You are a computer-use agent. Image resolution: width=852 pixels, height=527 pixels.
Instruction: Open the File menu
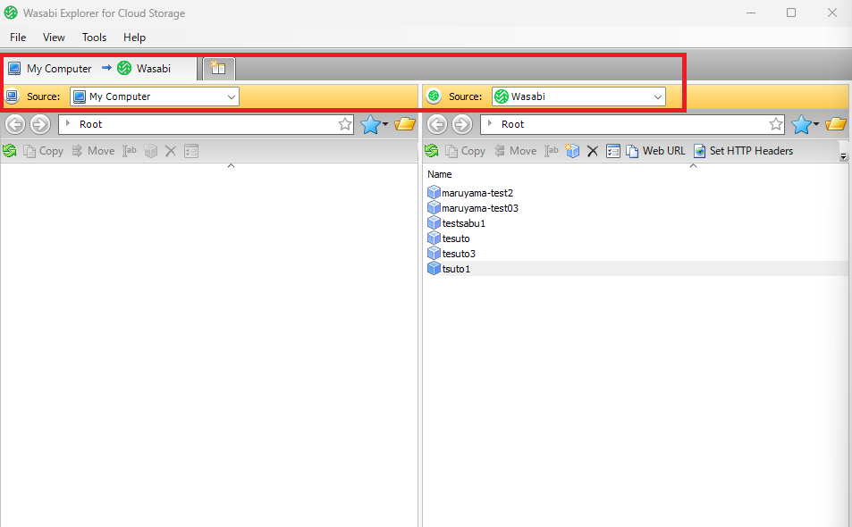click(x=18, y=38)
